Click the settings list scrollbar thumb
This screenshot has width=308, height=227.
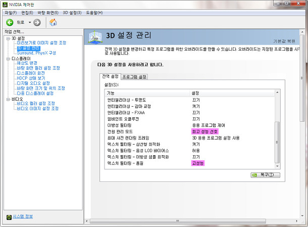(x=277, y=142)
